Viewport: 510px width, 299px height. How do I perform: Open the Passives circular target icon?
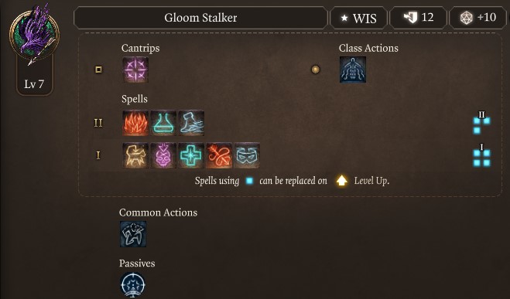(x=132, y=285)
